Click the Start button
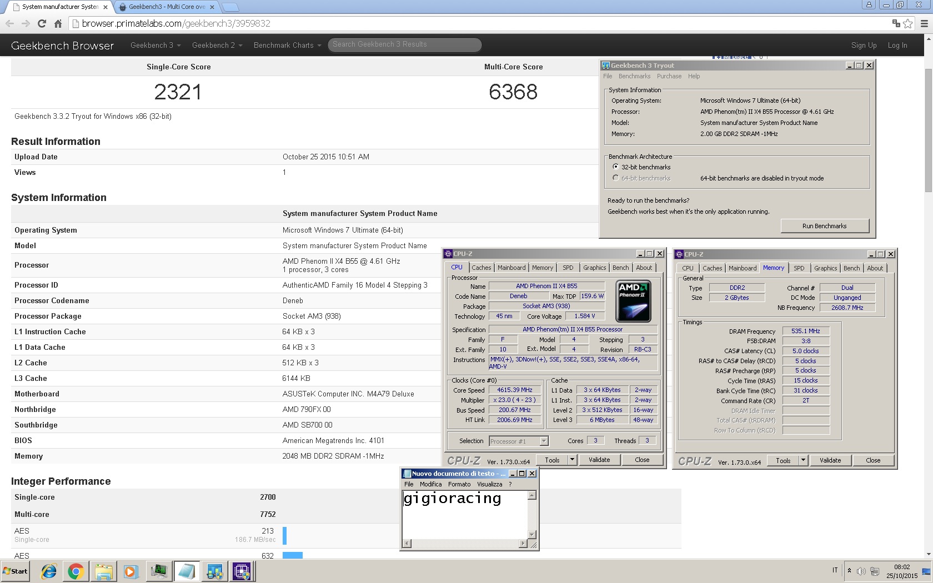 pos(15,571)
